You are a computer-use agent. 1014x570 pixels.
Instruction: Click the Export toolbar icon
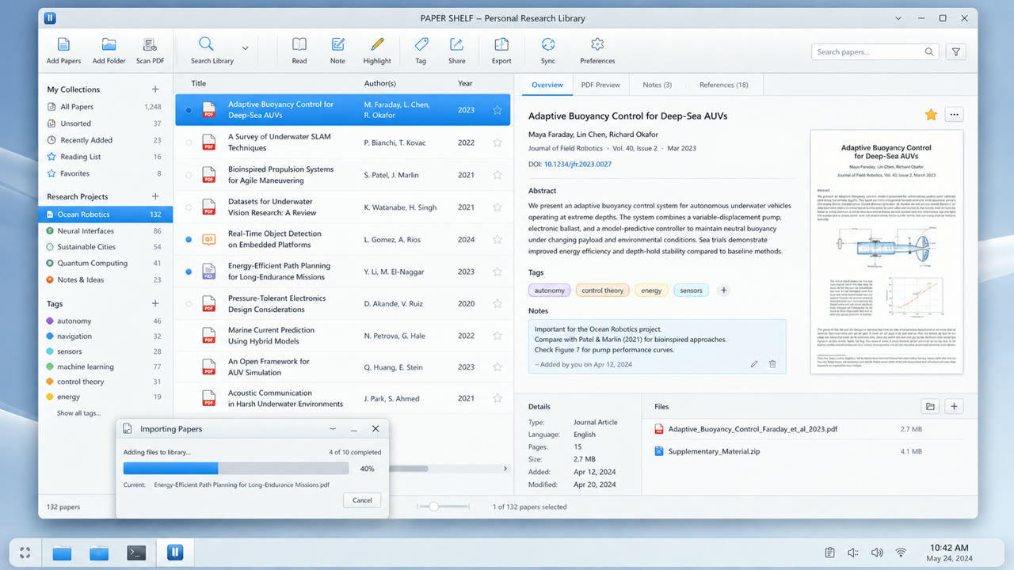point(501,44)
